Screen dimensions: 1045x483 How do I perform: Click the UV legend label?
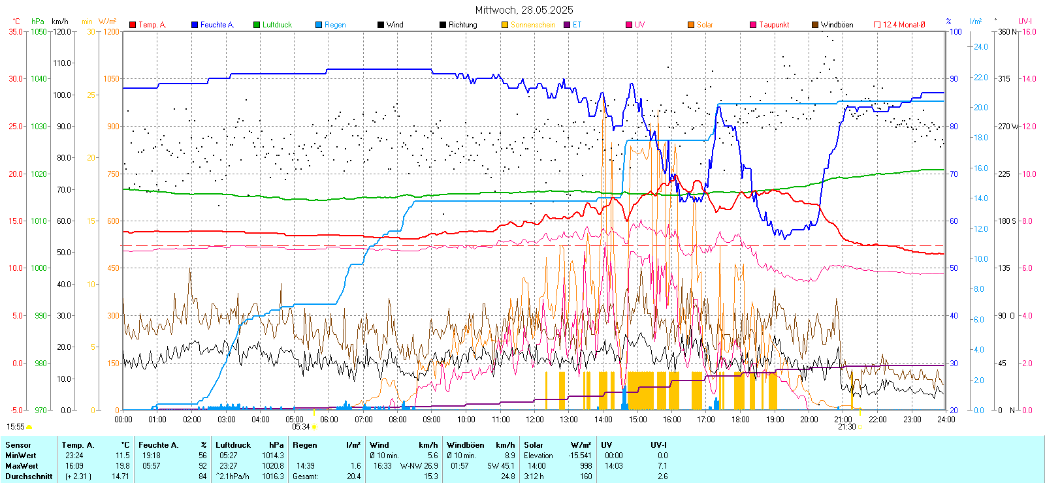639,25
